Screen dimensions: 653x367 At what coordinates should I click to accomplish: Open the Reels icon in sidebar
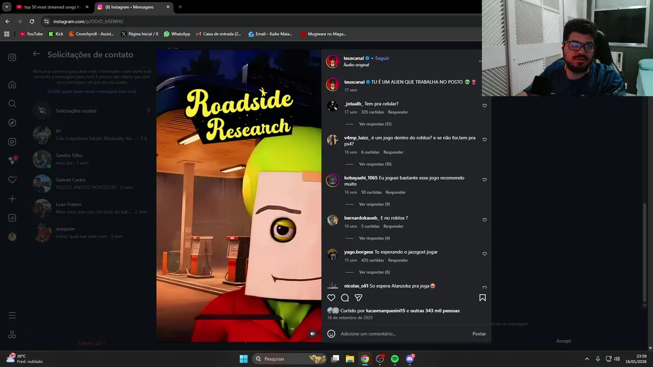12,142
